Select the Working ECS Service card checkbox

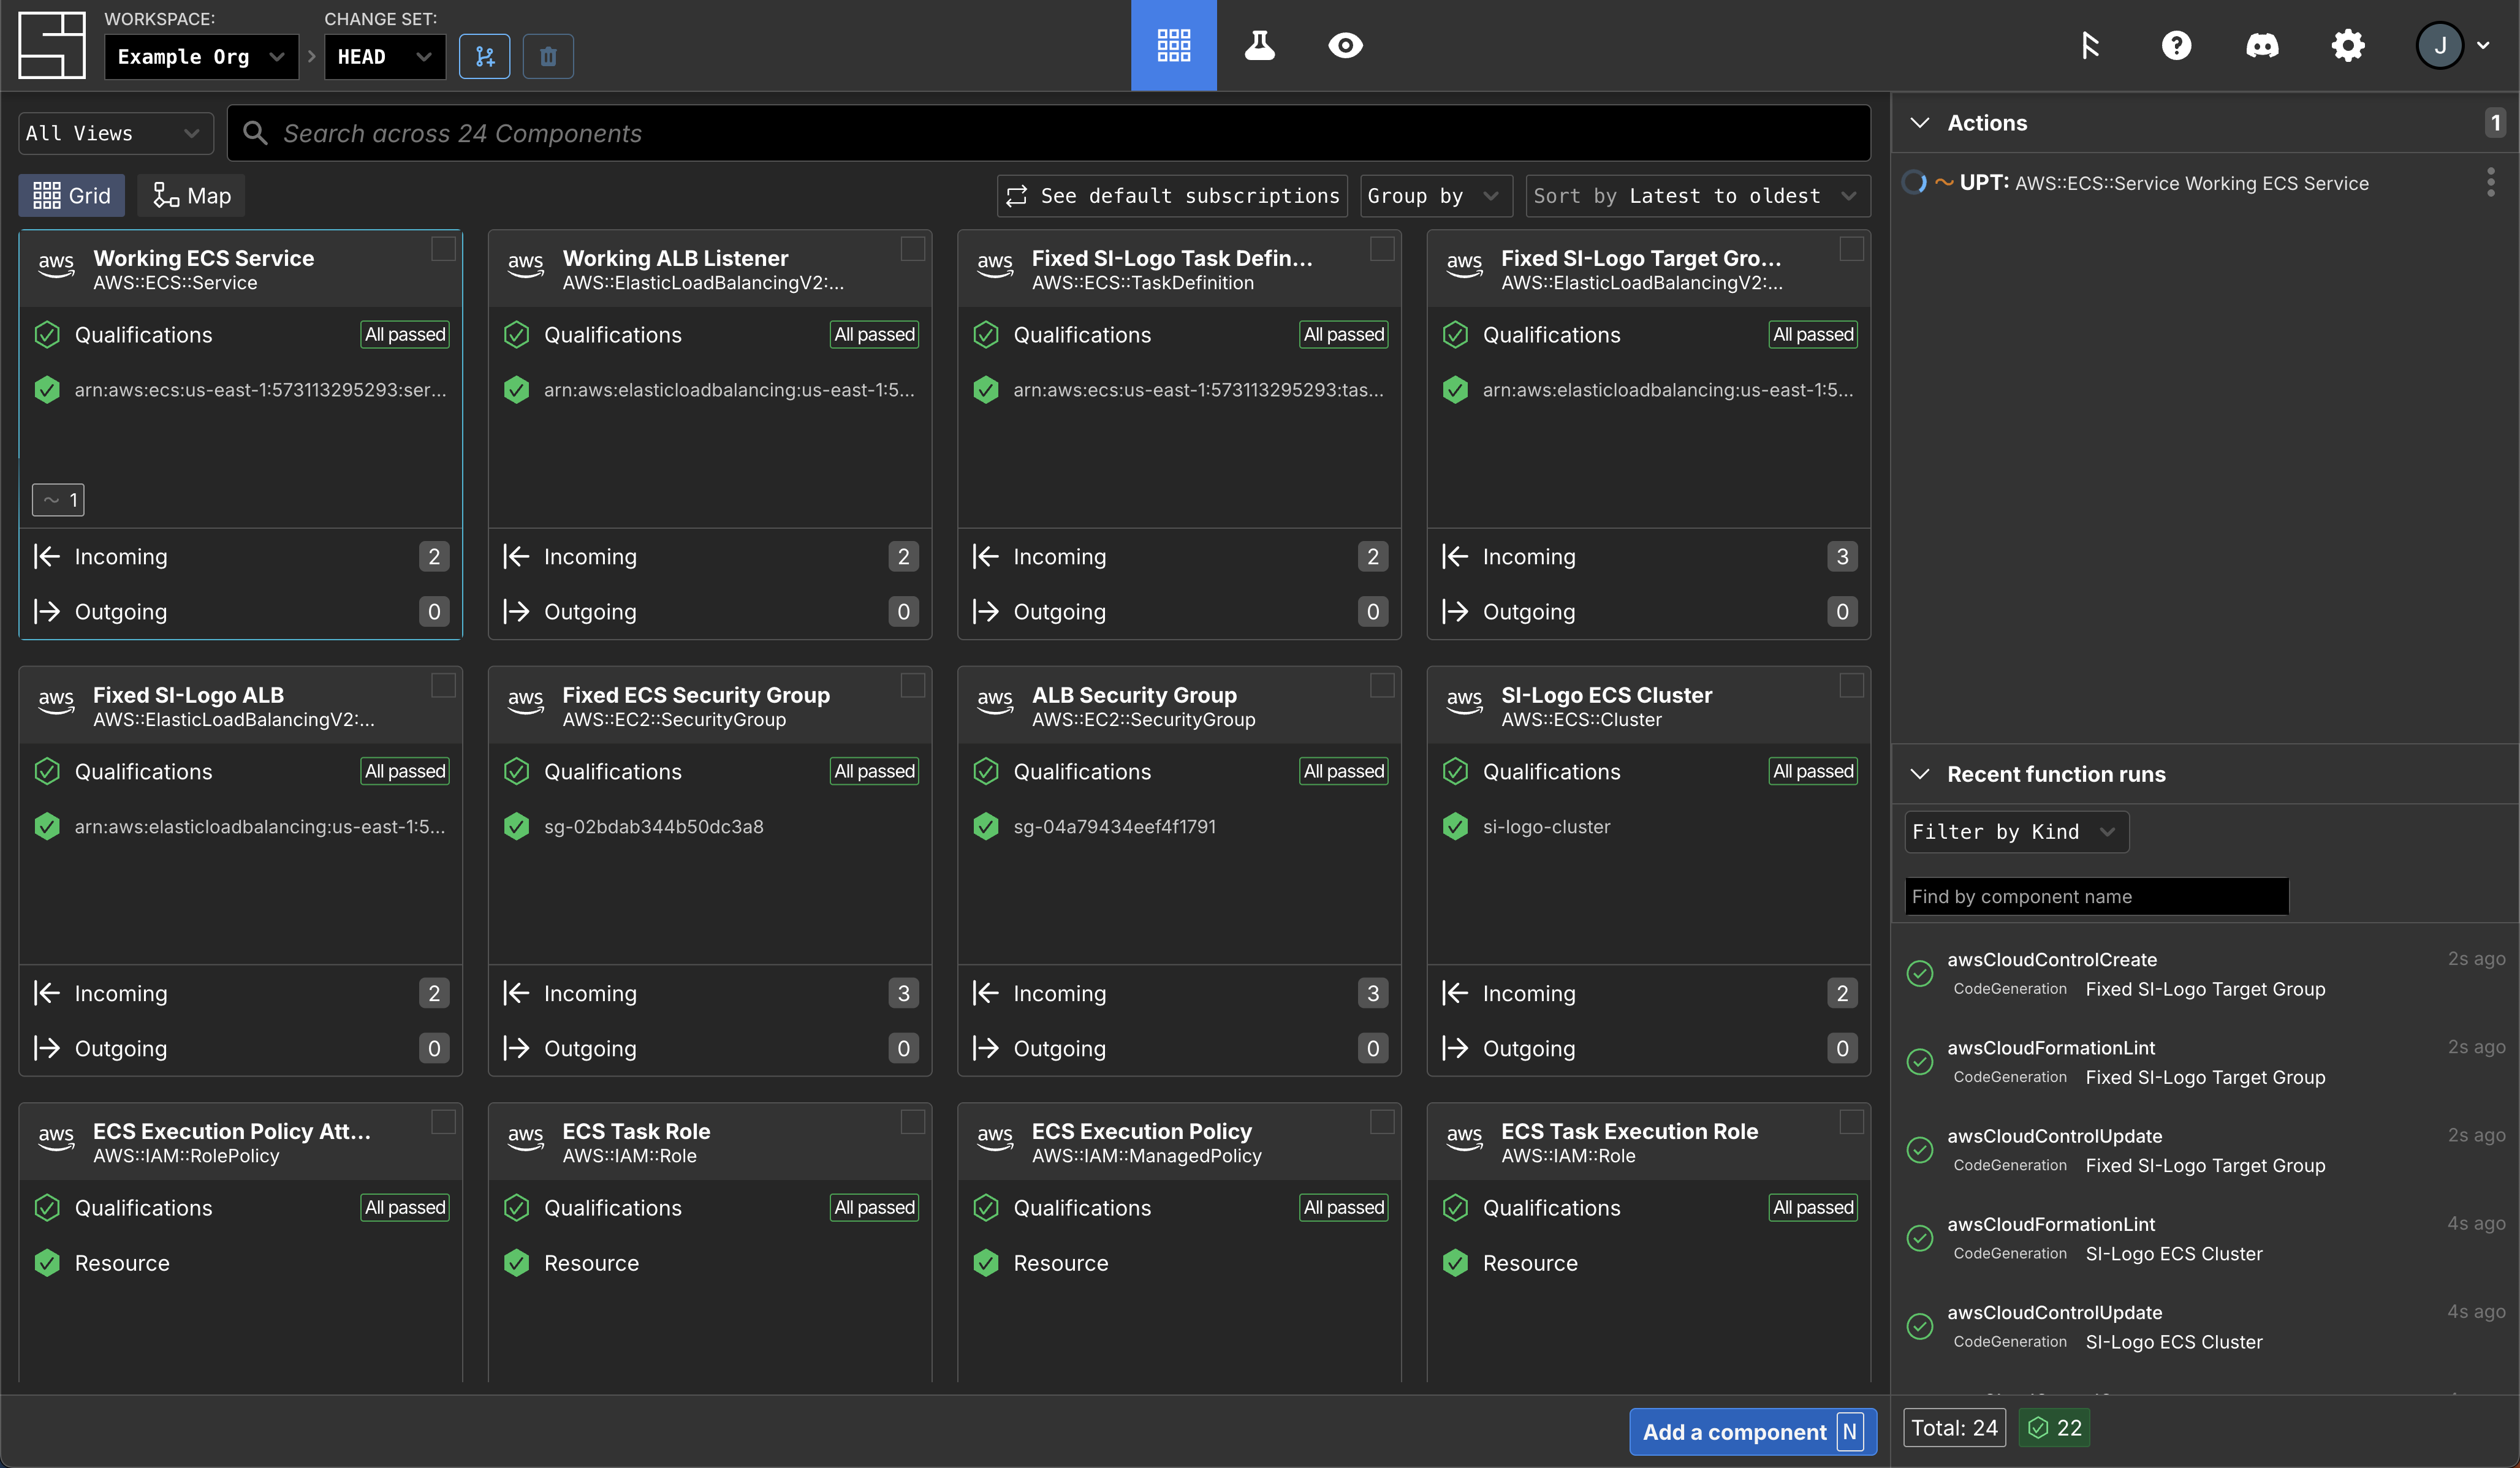pyautogui.click(x=443, y=248)
